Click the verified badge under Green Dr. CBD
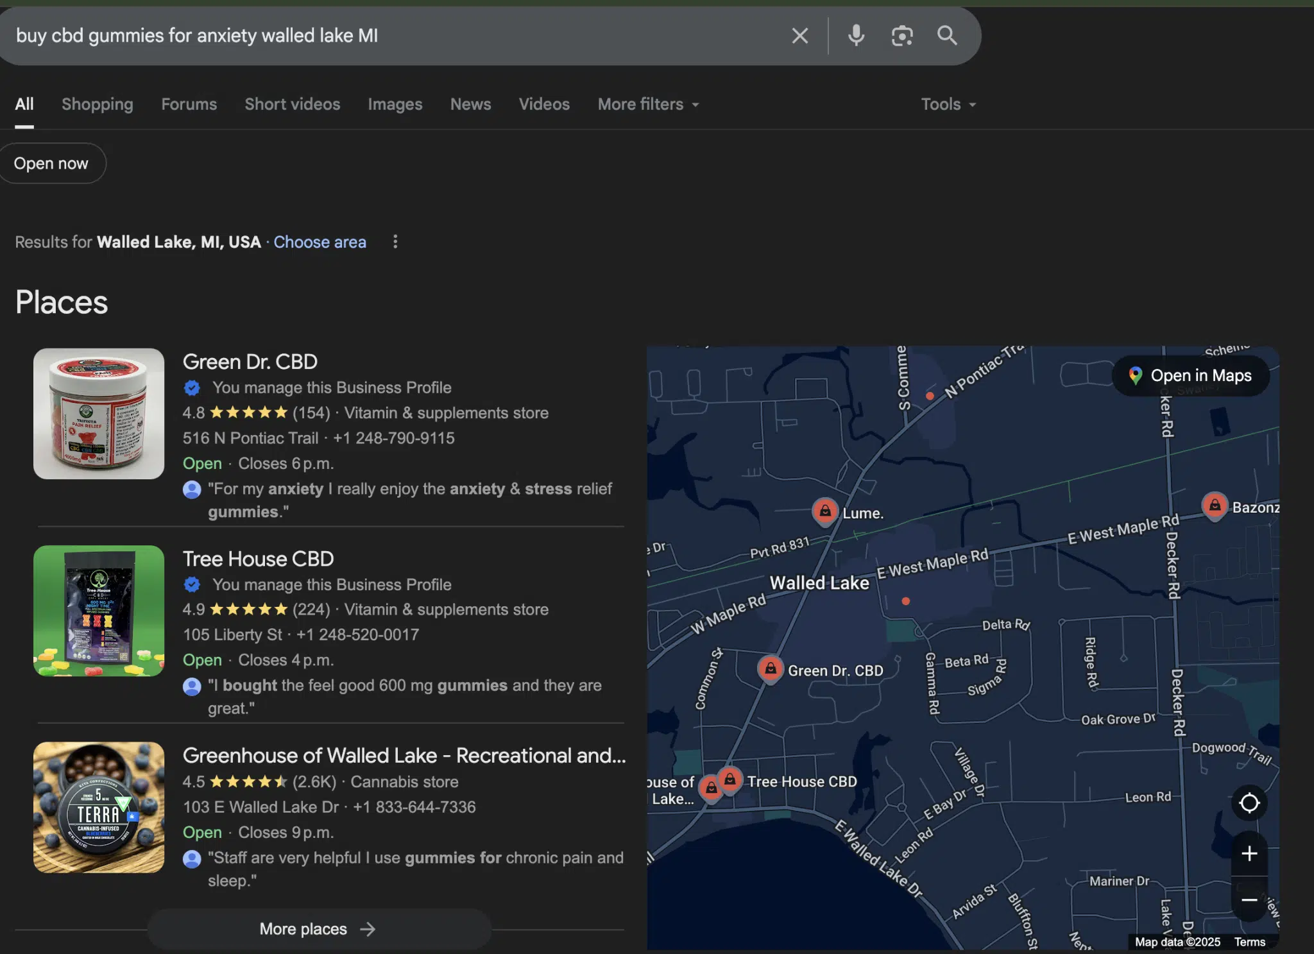Image resolution: width=1314 pixels, height=954 pixels. tap(192, 388)
